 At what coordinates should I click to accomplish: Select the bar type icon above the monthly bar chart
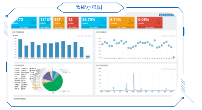[86, 36]
